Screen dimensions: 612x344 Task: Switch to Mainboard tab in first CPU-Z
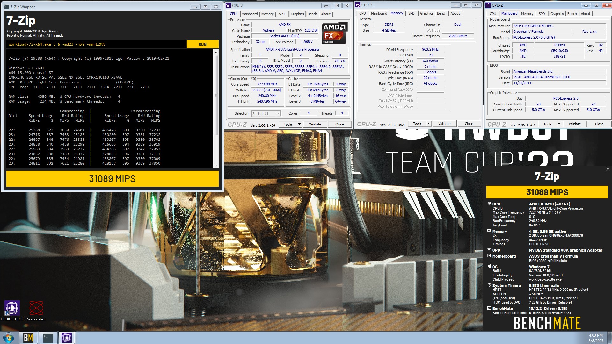click(x=250, y=14)
